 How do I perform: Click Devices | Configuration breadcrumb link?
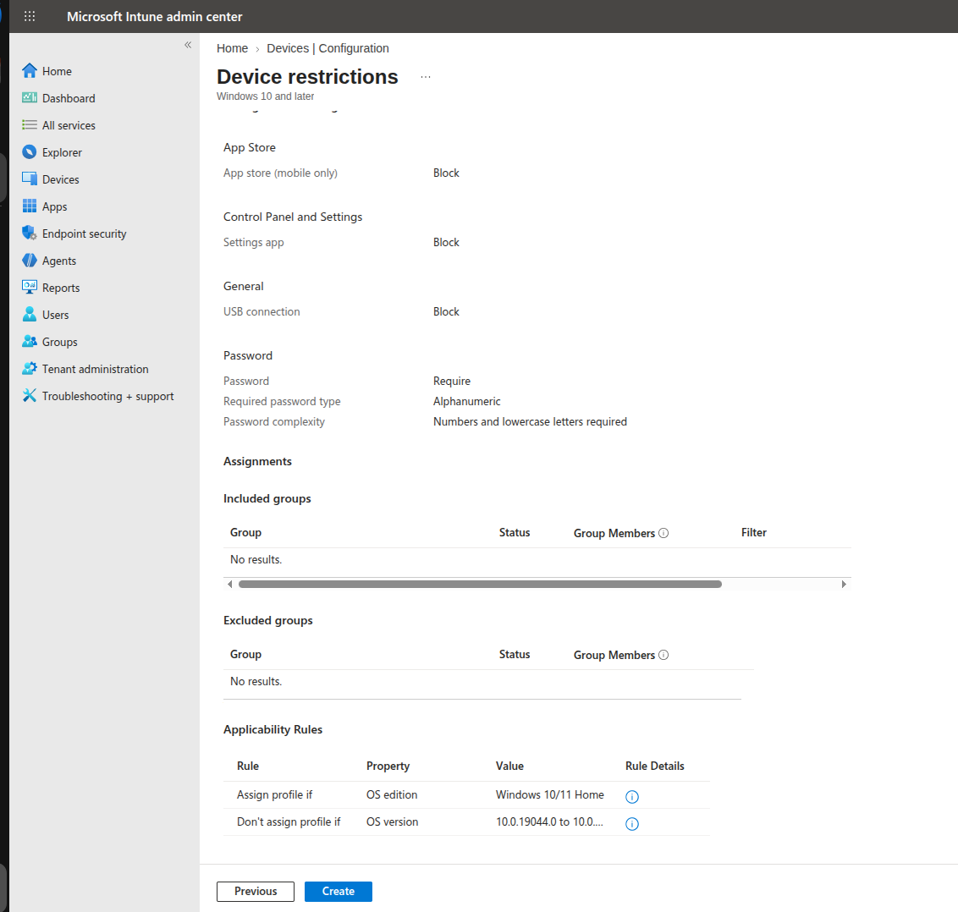pyautogui.click(x=328, y=48)
